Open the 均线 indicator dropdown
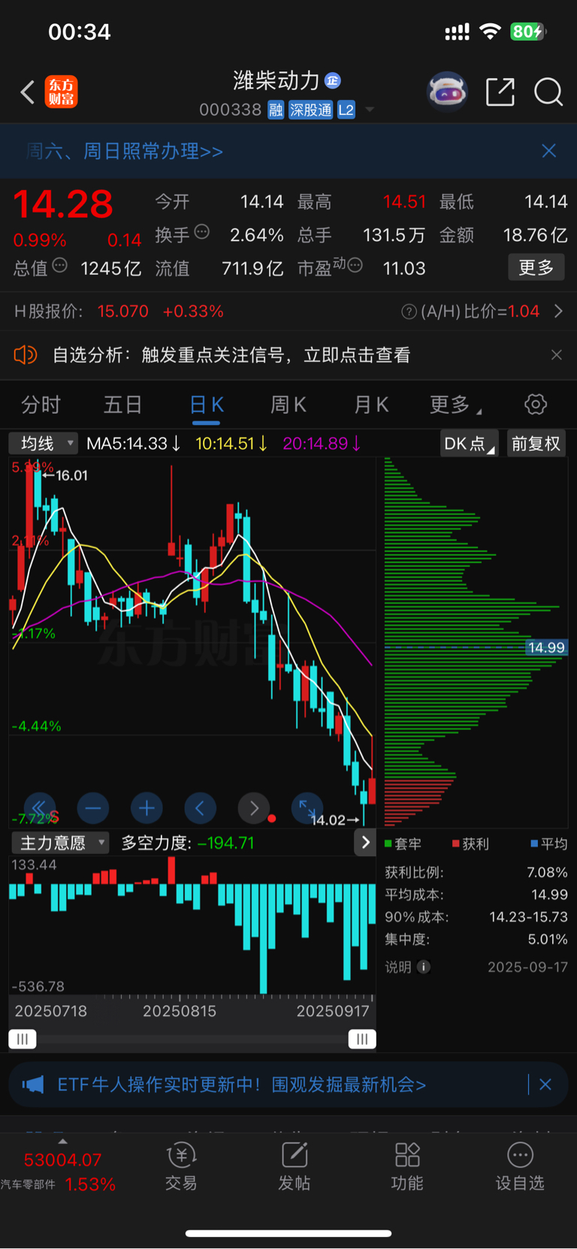This screenshot has height=1249, width=577. pyautogui.click(x=43, y=443)
